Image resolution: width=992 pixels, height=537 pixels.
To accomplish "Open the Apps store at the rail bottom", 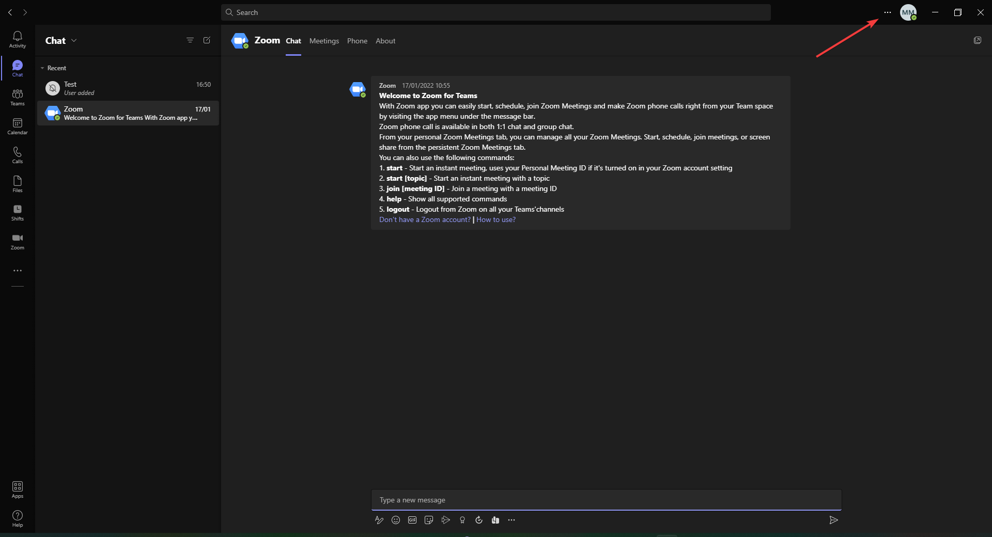I will [x=18, y=489].
